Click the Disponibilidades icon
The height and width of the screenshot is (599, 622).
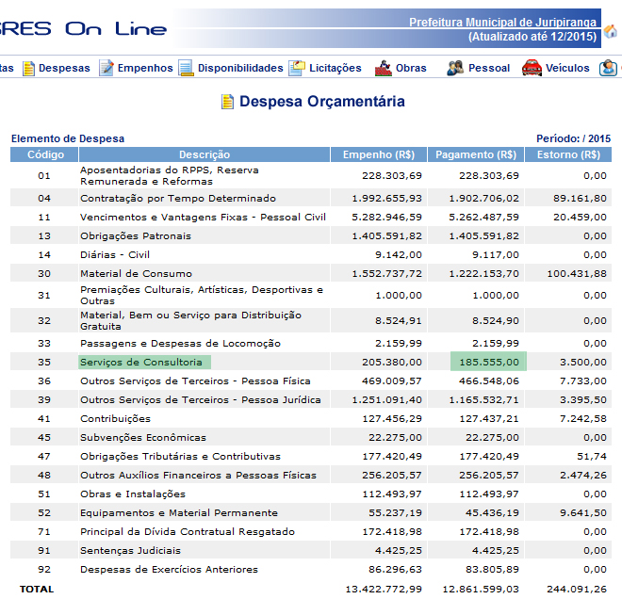tap(186, 68)
